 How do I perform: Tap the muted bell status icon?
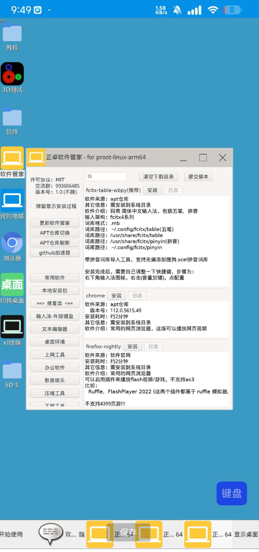click(x=177, y=10)
